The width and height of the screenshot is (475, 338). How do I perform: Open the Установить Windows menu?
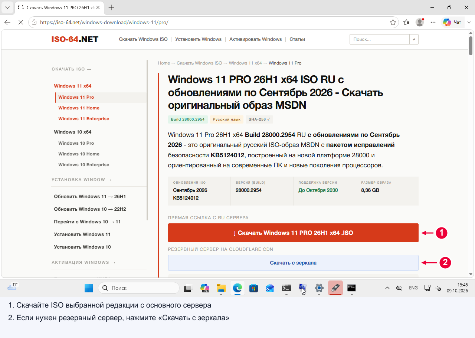click(x=199, y=39)
